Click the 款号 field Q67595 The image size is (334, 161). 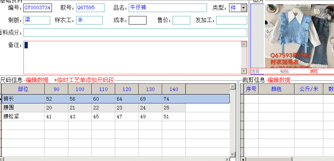pos(90,8)
